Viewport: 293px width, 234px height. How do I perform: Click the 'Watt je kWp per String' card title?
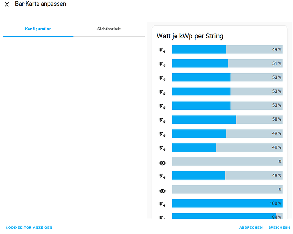pyautogui.click(x=190, y=36)
